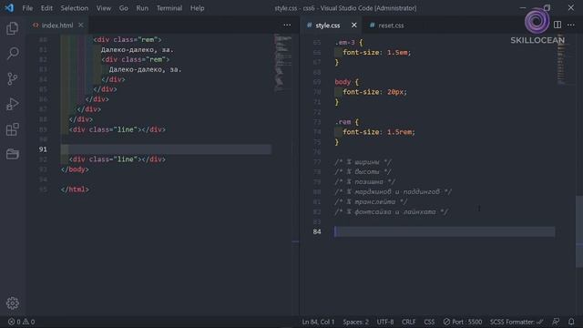Split the right editor group
Image resolution: width=583 pixels, height=328 pixels.
557,25
